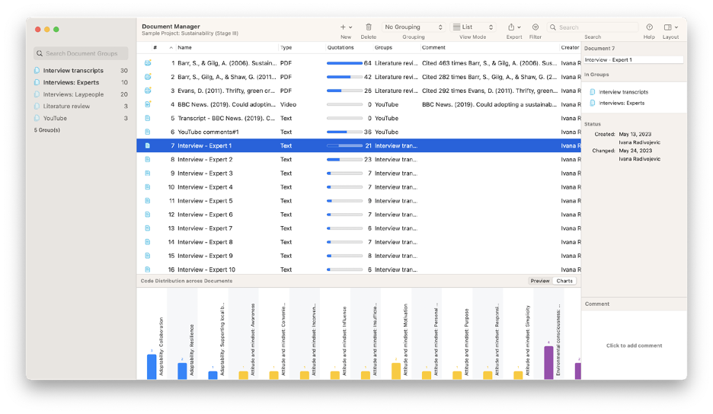Image resolution: width=713 pixels, height=414 pixels.
Task: Click the toolbar Search field
Action: [593, 27]
